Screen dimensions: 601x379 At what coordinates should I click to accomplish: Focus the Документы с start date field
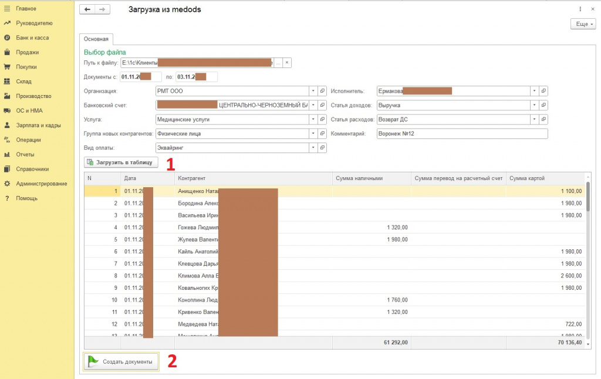coord(141,77)
